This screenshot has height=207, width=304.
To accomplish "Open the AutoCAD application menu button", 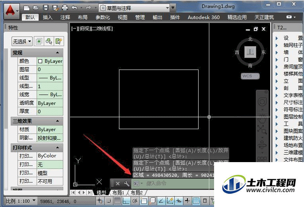I will [x=12, y=12].
